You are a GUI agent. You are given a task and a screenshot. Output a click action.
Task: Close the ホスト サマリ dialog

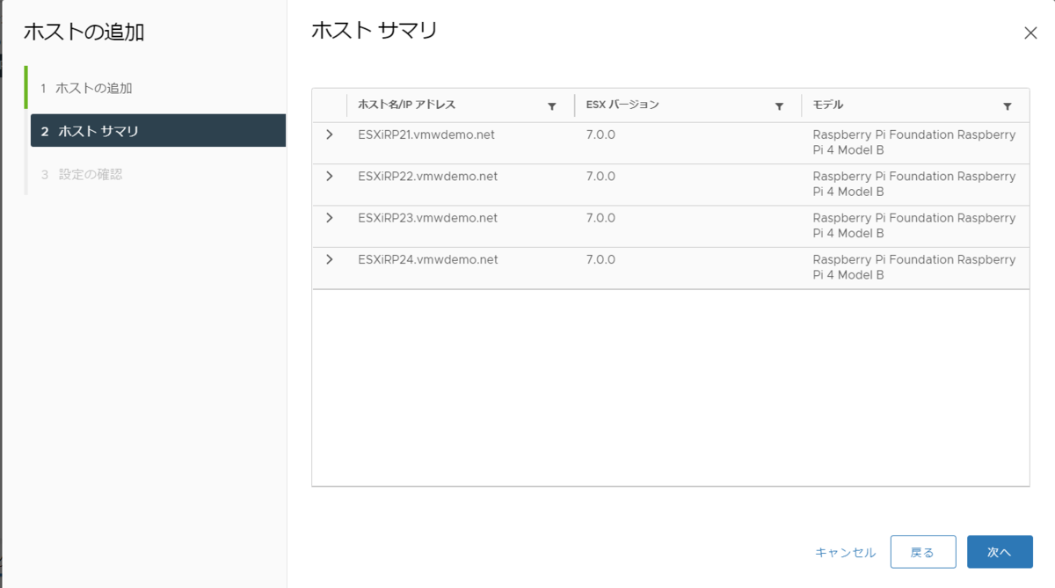tap(1031, 33)
